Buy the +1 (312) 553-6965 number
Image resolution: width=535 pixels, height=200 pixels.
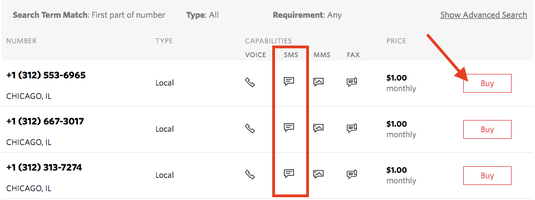487,83
